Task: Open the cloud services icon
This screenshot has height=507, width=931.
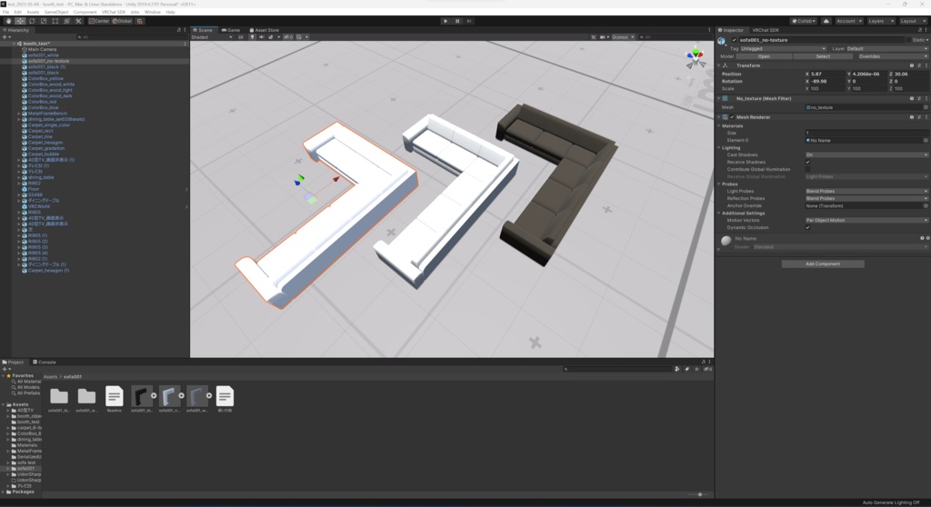Action: (x=826, y=21)
